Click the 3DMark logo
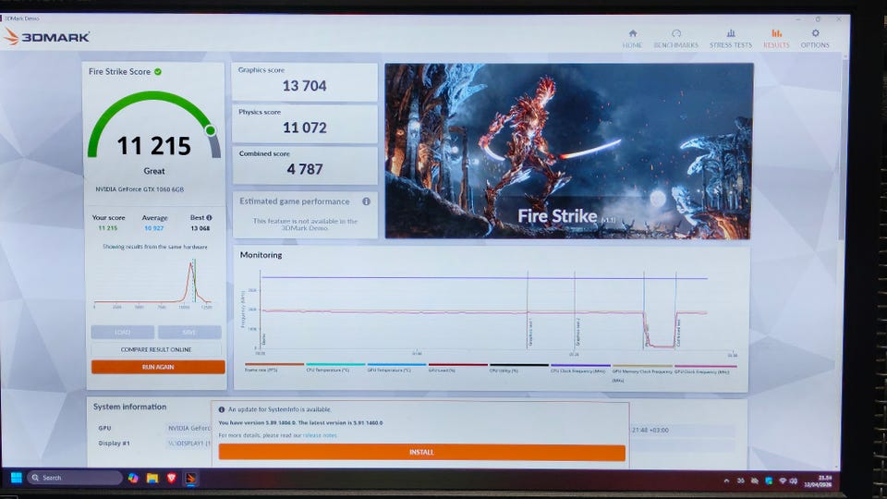Image resolution: width=887 pixels, height=499 pixels. coord(46,37)
